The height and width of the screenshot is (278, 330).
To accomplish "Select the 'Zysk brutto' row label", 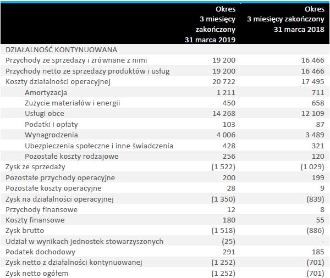I will coord(25,231).
